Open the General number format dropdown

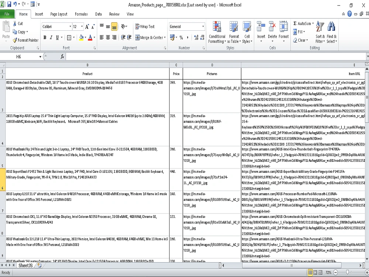pos(203,27)
